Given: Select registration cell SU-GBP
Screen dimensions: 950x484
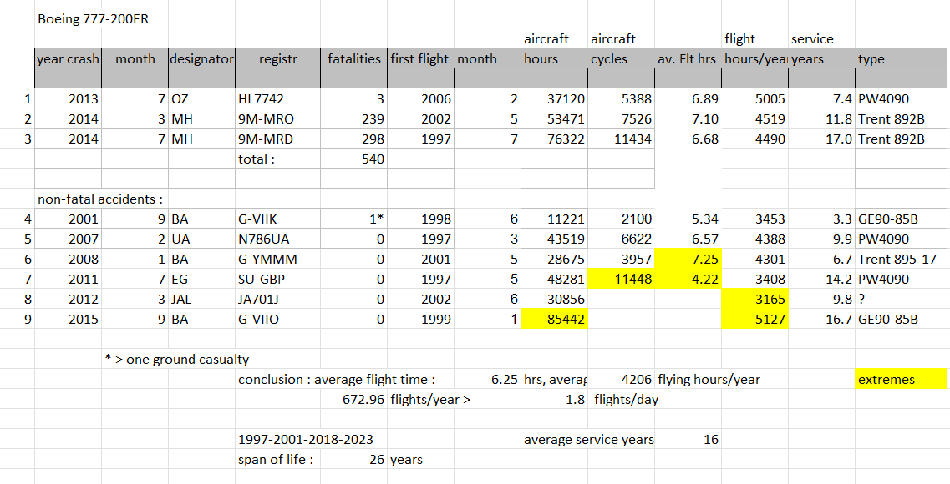Looking at the screenshot, I should tap(277, 279).
